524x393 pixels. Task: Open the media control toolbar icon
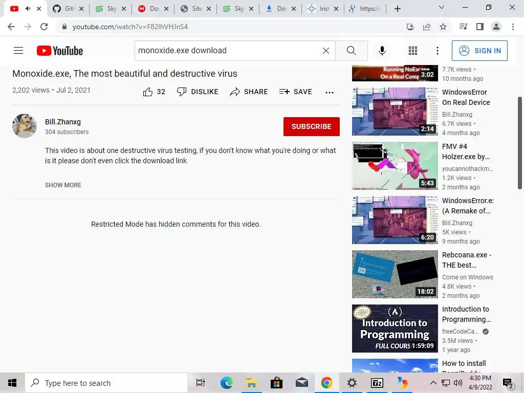coord(463,27)
